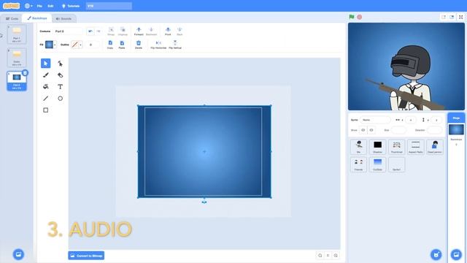Click the green flag to run
The width and height of the screenshot is (467, 263).
coord(352,17)
